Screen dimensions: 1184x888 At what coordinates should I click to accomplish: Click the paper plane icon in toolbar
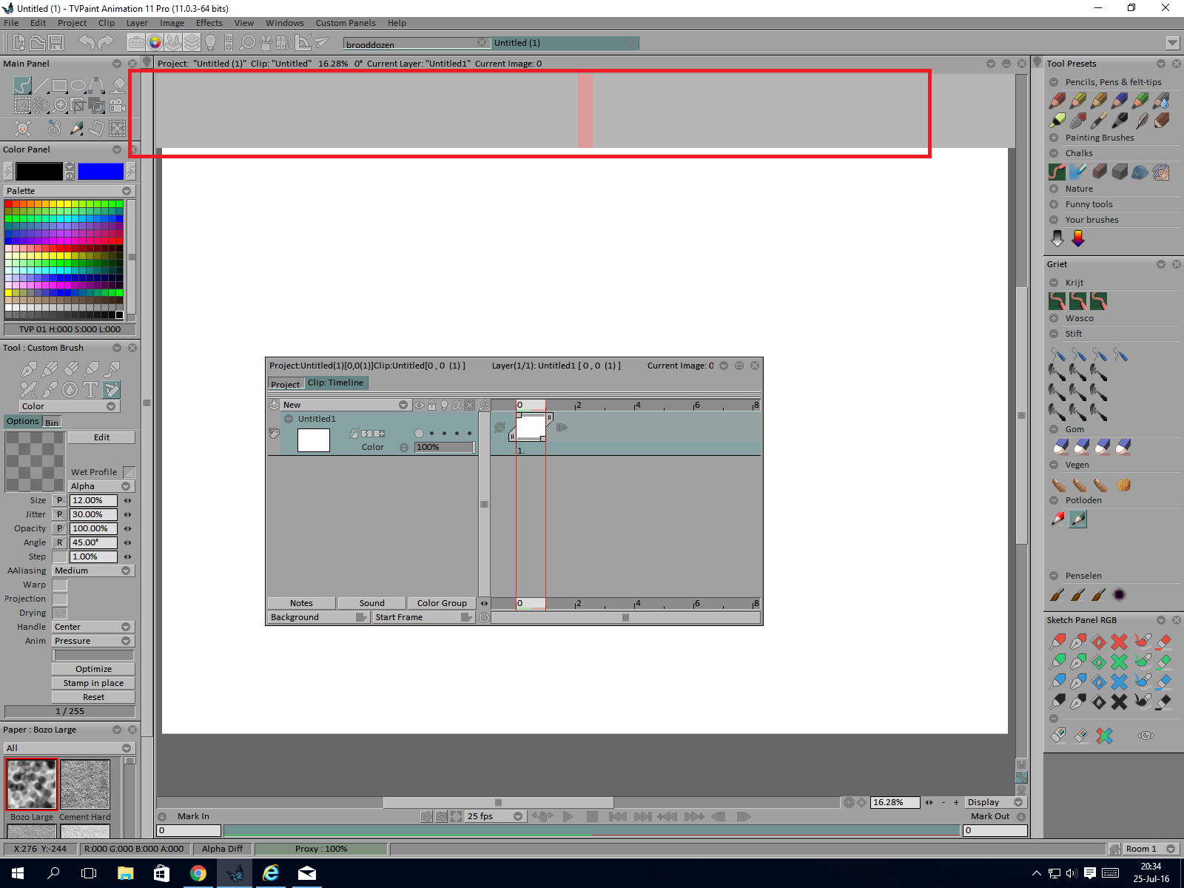coord(322,43)
